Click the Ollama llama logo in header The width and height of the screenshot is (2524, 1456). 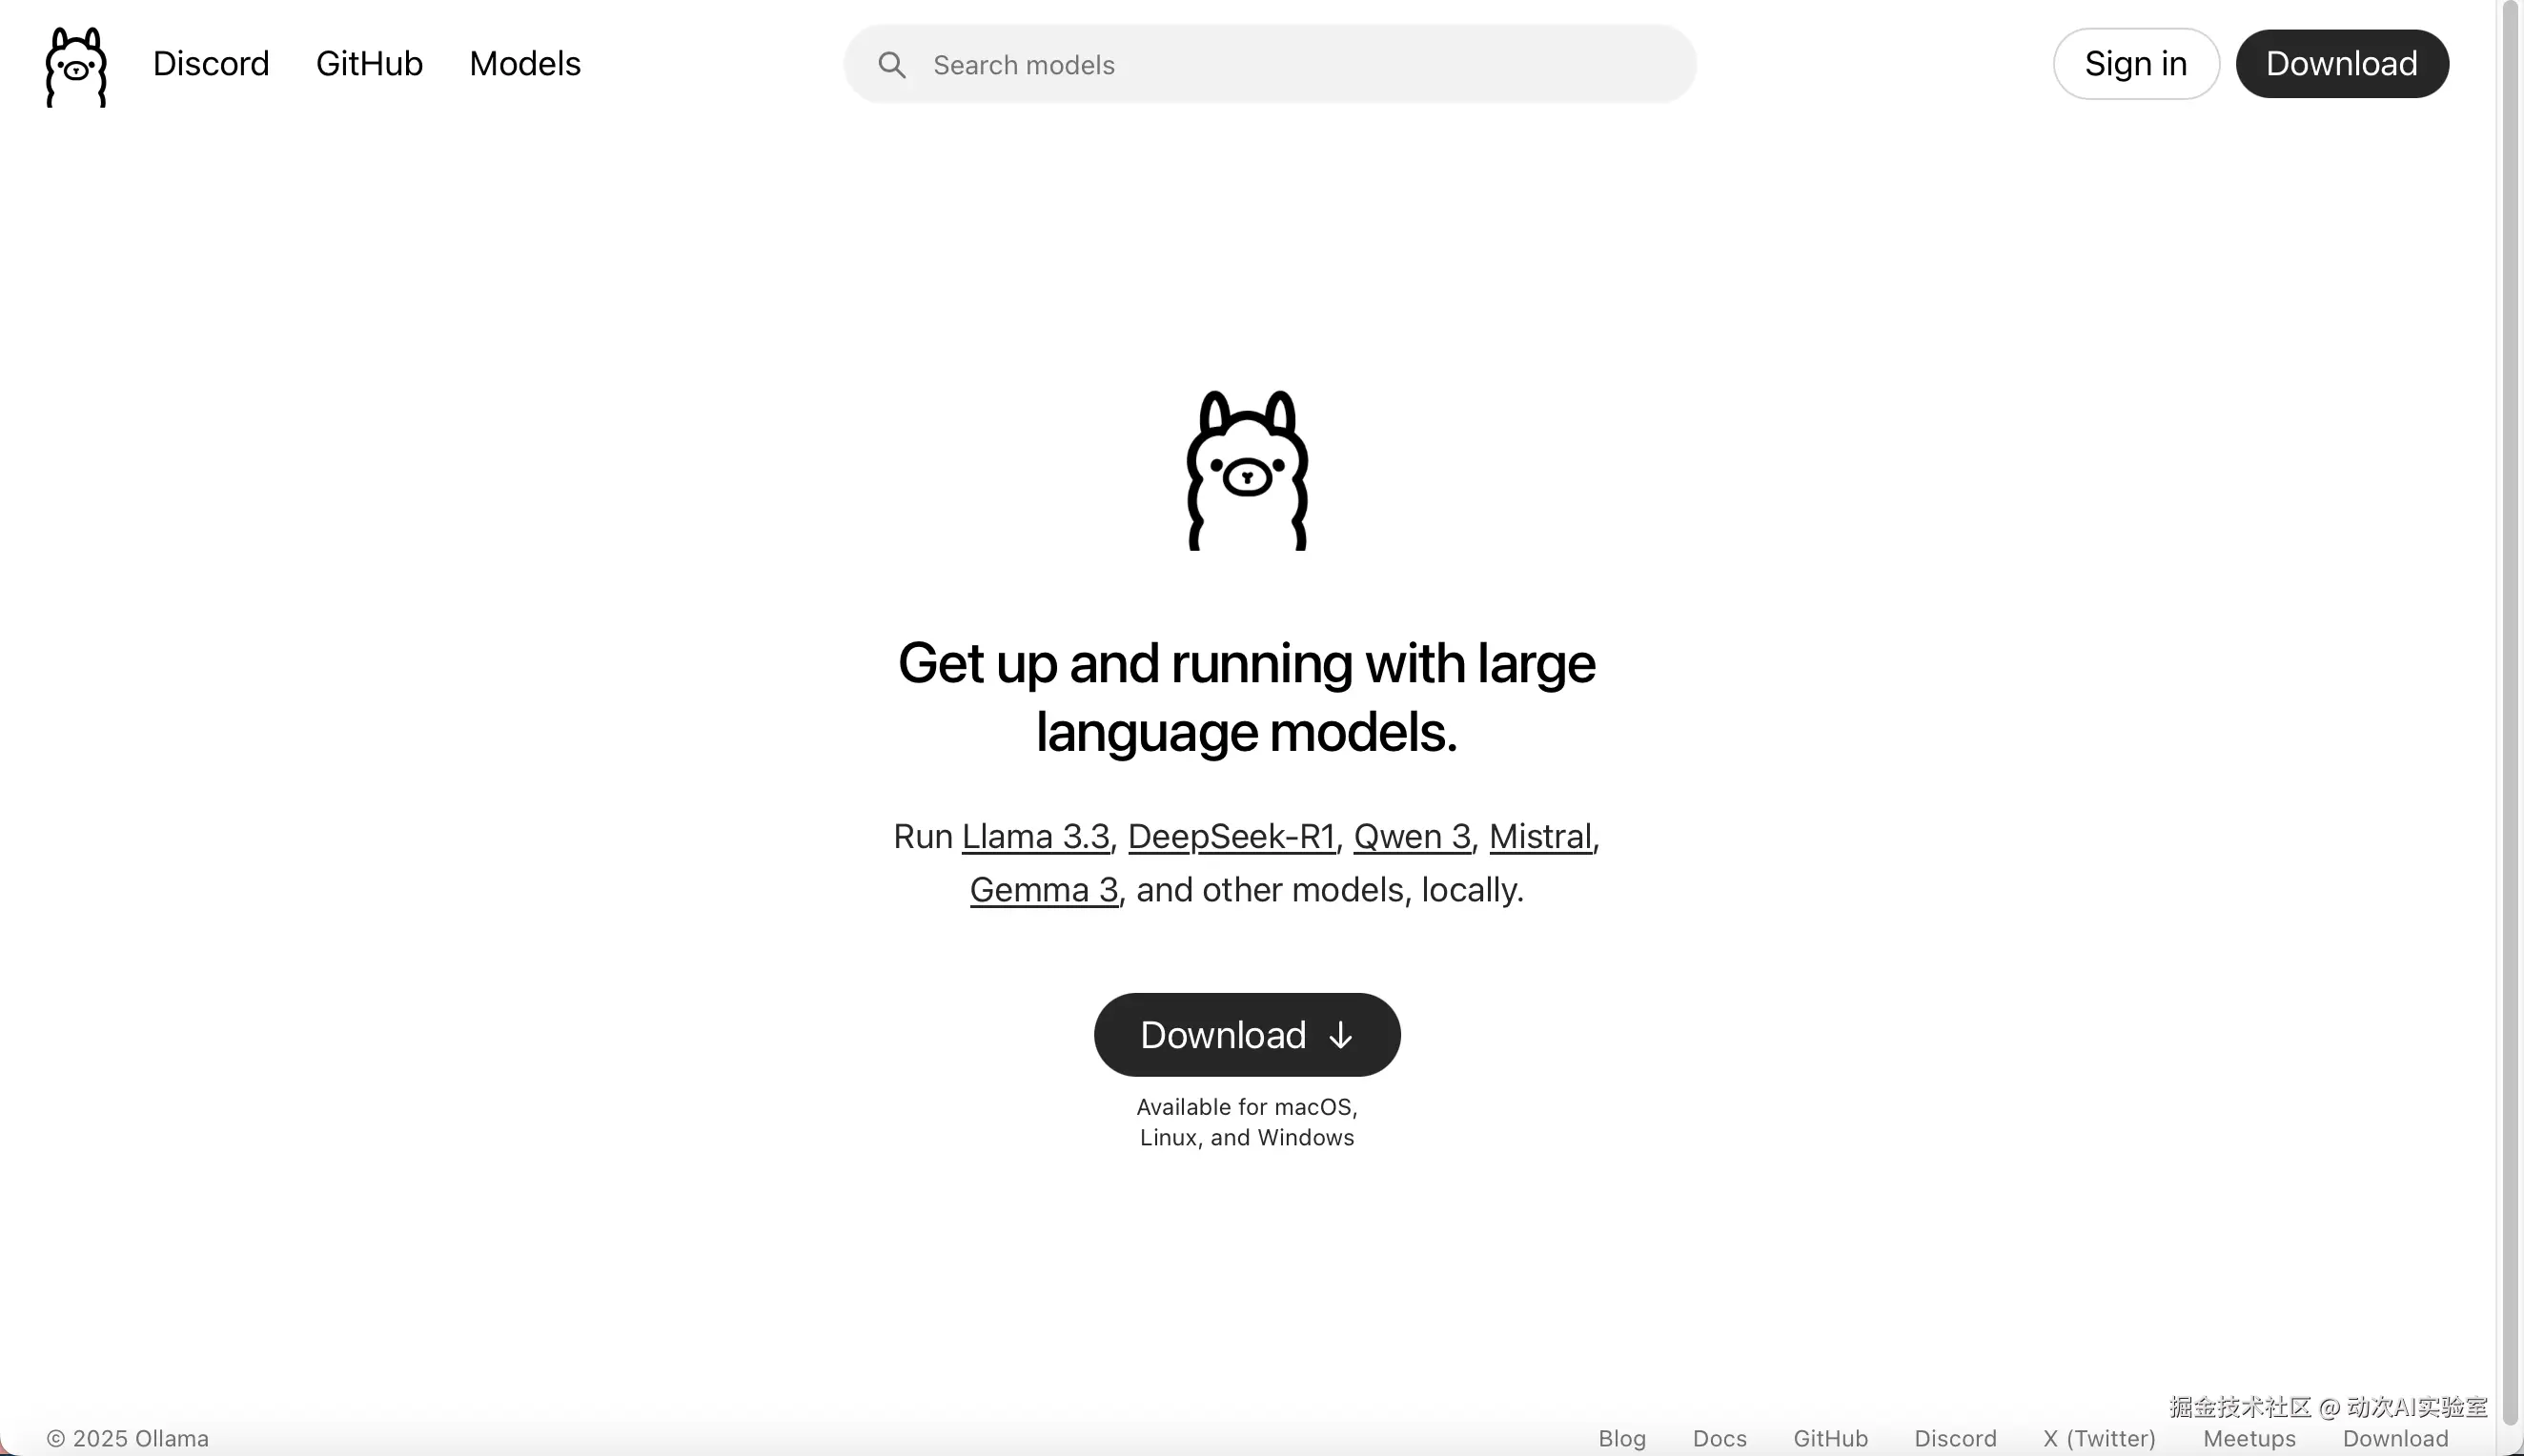click(76, 66)
